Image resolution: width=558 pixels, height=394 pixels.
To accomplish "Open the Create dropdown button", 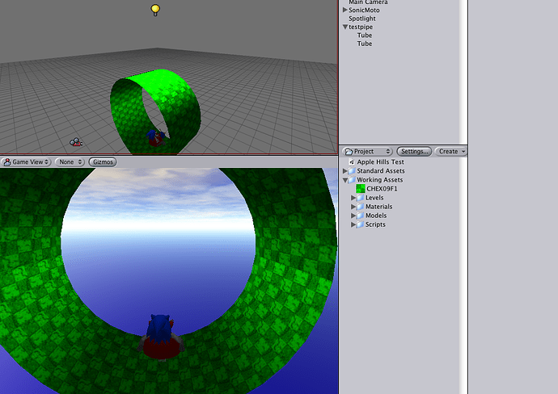I will pyautogui.click(x=451, y=151).
